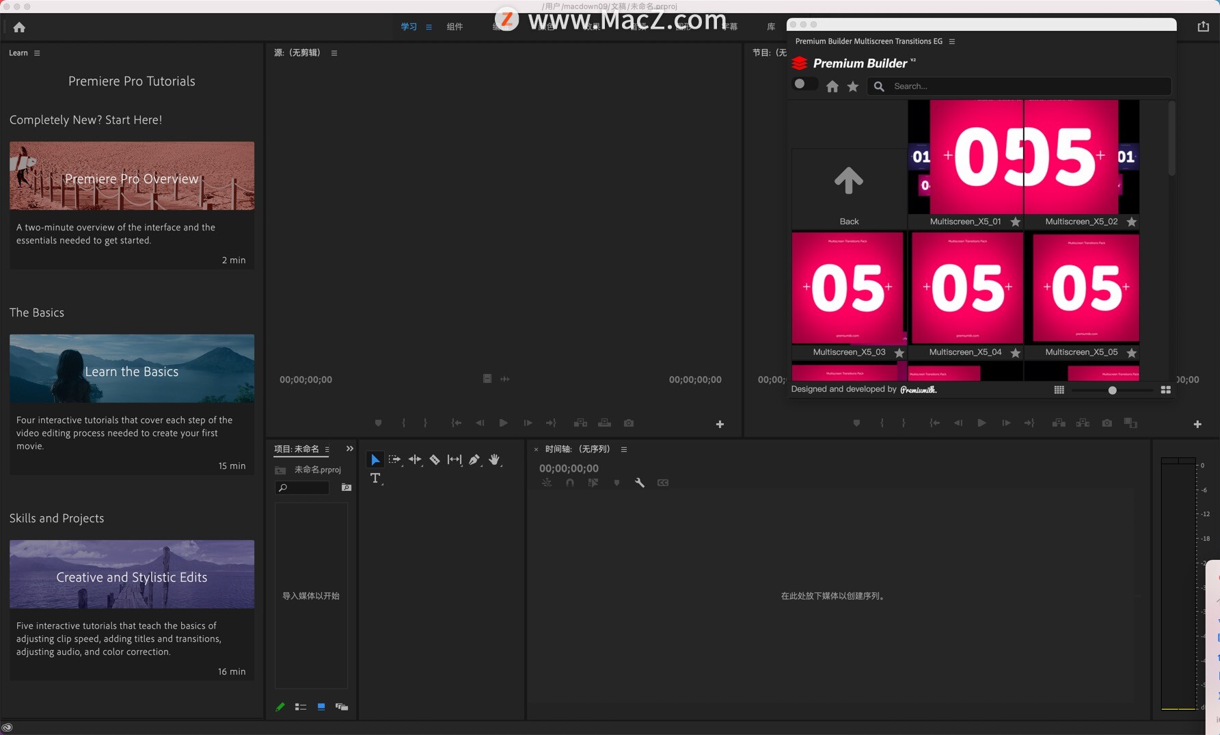
Task: Adjust Premium Builder thumbnail size slider
Action: tap(1112, 390)
